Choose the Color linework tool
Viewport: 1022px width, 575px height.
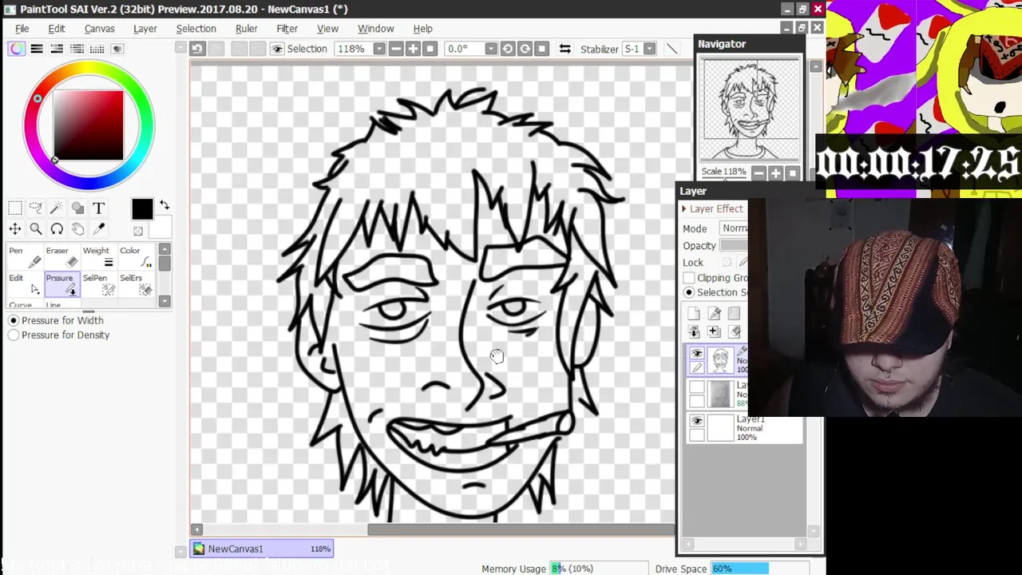(133, 257)
